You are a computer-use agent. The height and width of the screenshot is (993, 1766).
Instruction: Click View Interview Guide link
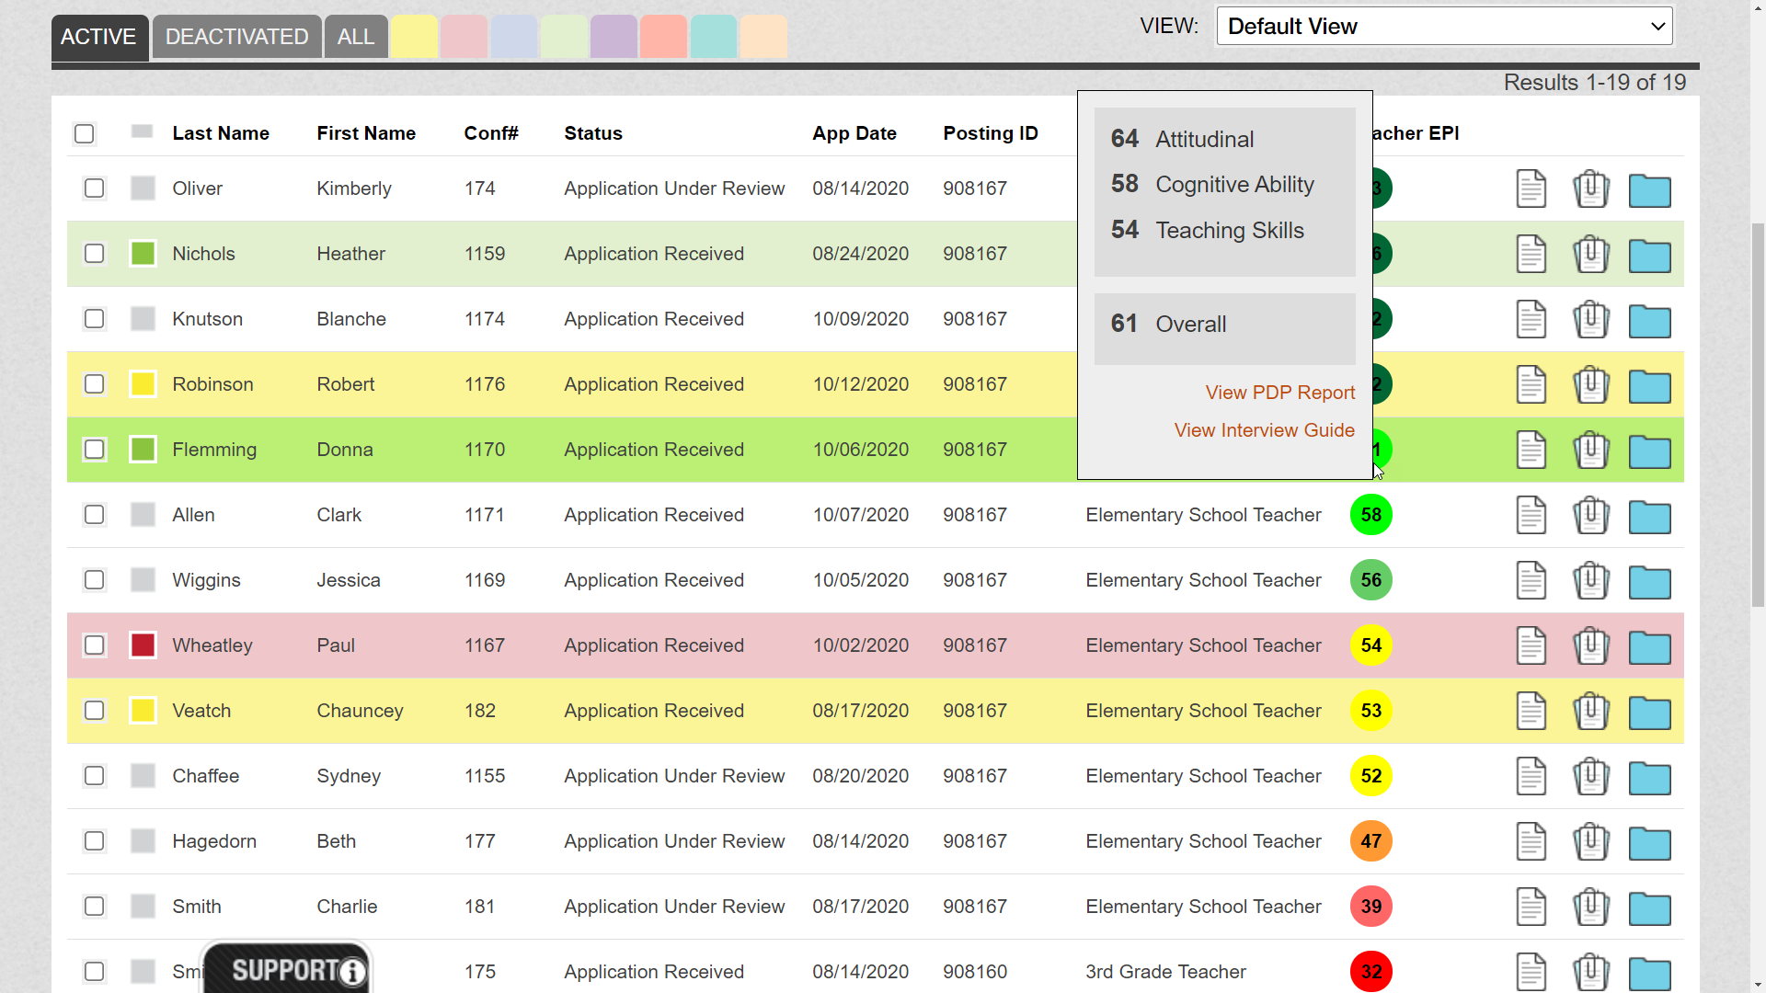click(1264, 430)
